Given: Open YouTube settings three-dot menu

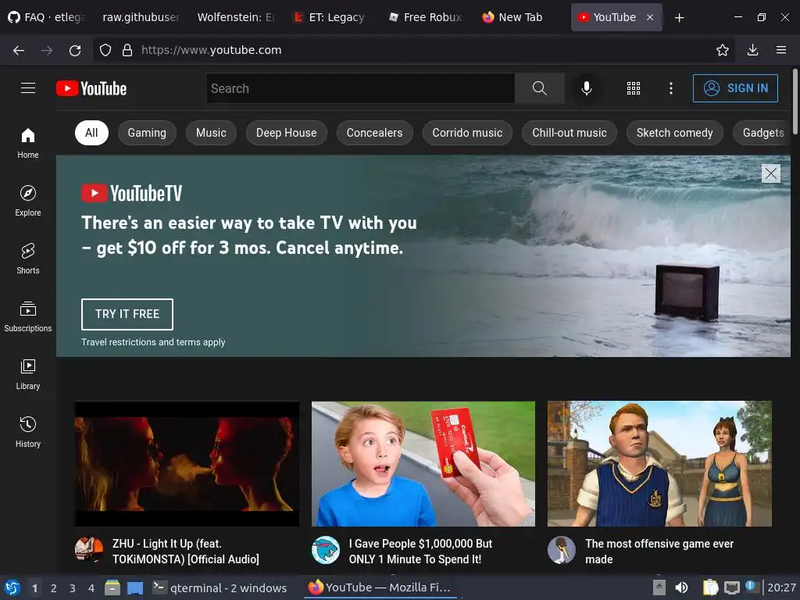Looking at the screenshot, I should pos(671,88).
